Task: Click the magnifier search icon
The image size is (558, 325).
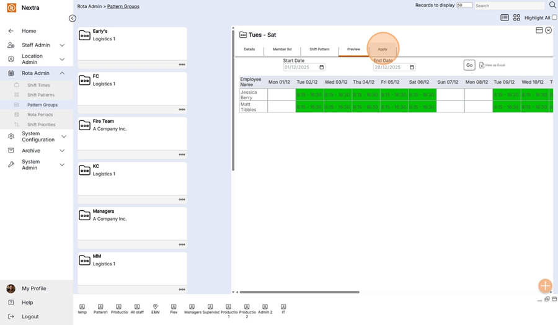Action: click(x=552, y=5)
